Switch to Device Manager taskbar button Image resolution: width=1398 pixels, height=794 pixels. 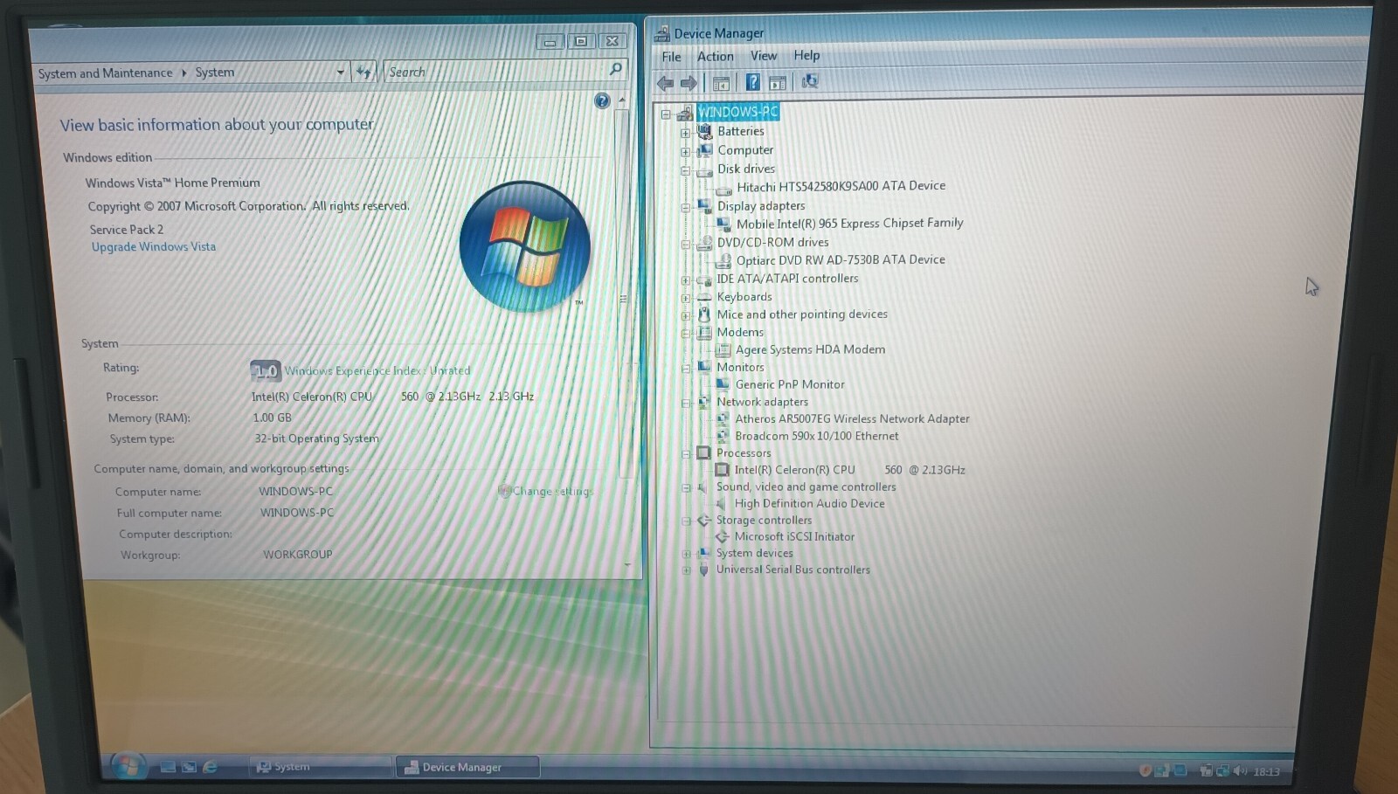(467, 767)
